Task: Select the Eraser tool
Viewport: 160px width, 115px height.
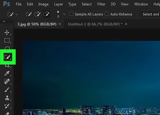Action: pyautogui.click(x=7, y=113)
